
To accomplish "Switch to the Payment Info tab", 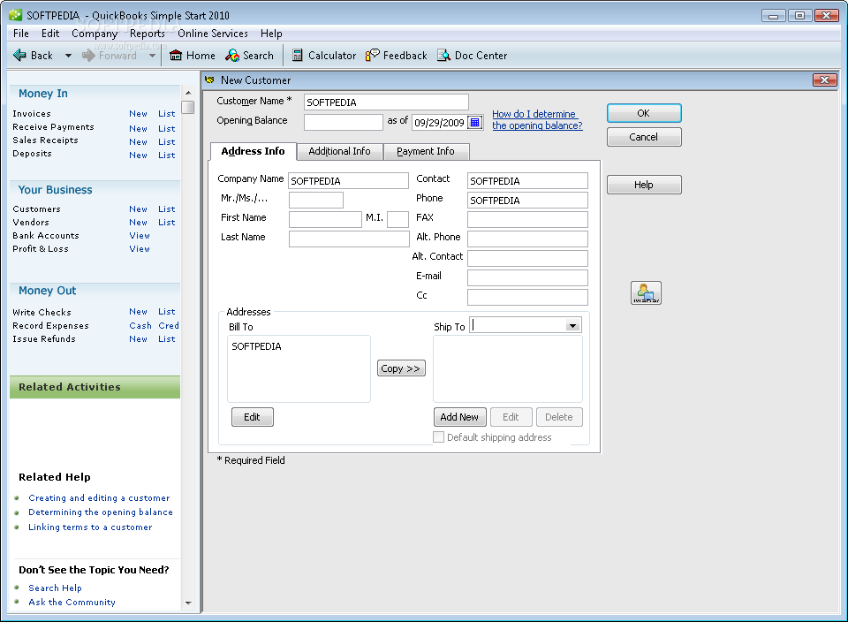I will tap(426, 151).
